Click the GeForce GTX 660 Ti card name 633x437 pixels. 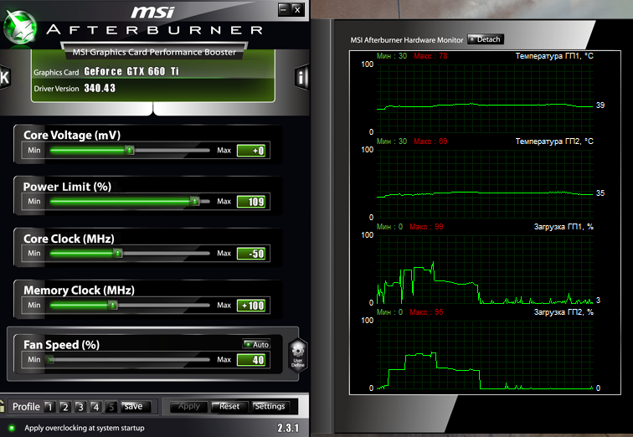[131, 71]
